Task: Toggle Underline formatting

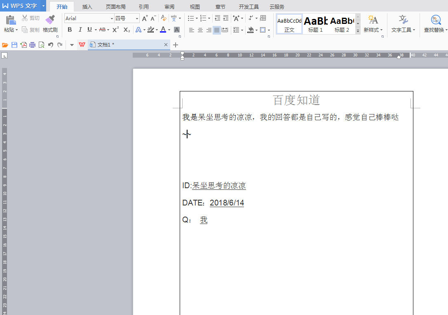Action: click(x=89, y=30)
